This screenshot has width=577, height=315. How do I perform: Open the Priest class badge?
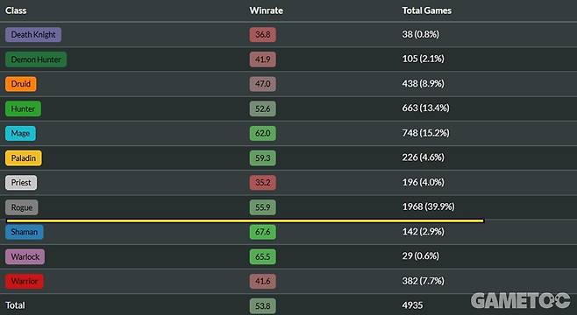[21, 183]
